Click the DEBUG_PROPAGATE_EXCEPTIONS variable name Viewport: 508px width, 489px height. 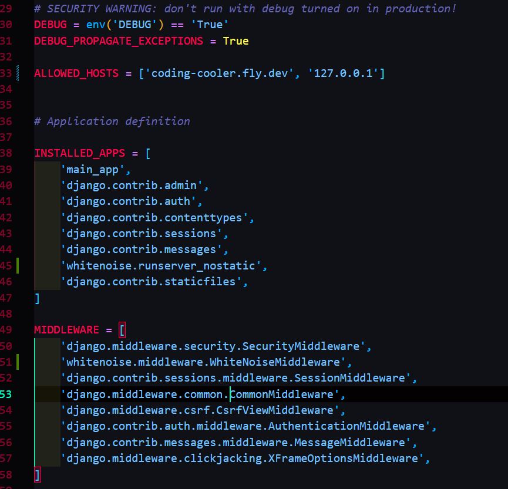118,41
